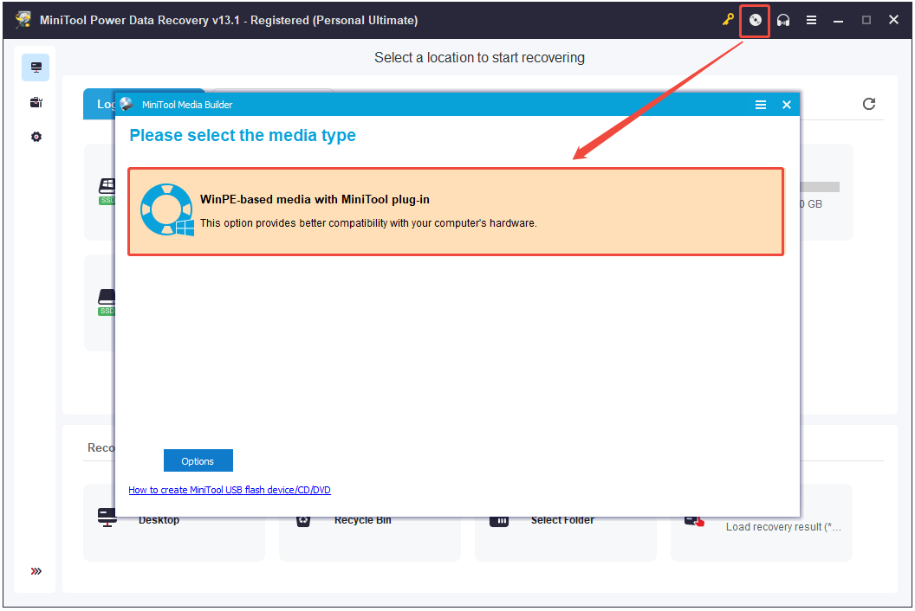Click the Options button
This screenshot has height=611, width=915.
click(x=198, y=460)
